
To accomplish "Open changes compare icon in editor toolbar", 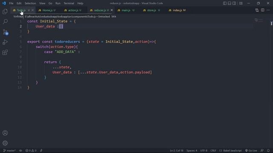I will (257, 10).
